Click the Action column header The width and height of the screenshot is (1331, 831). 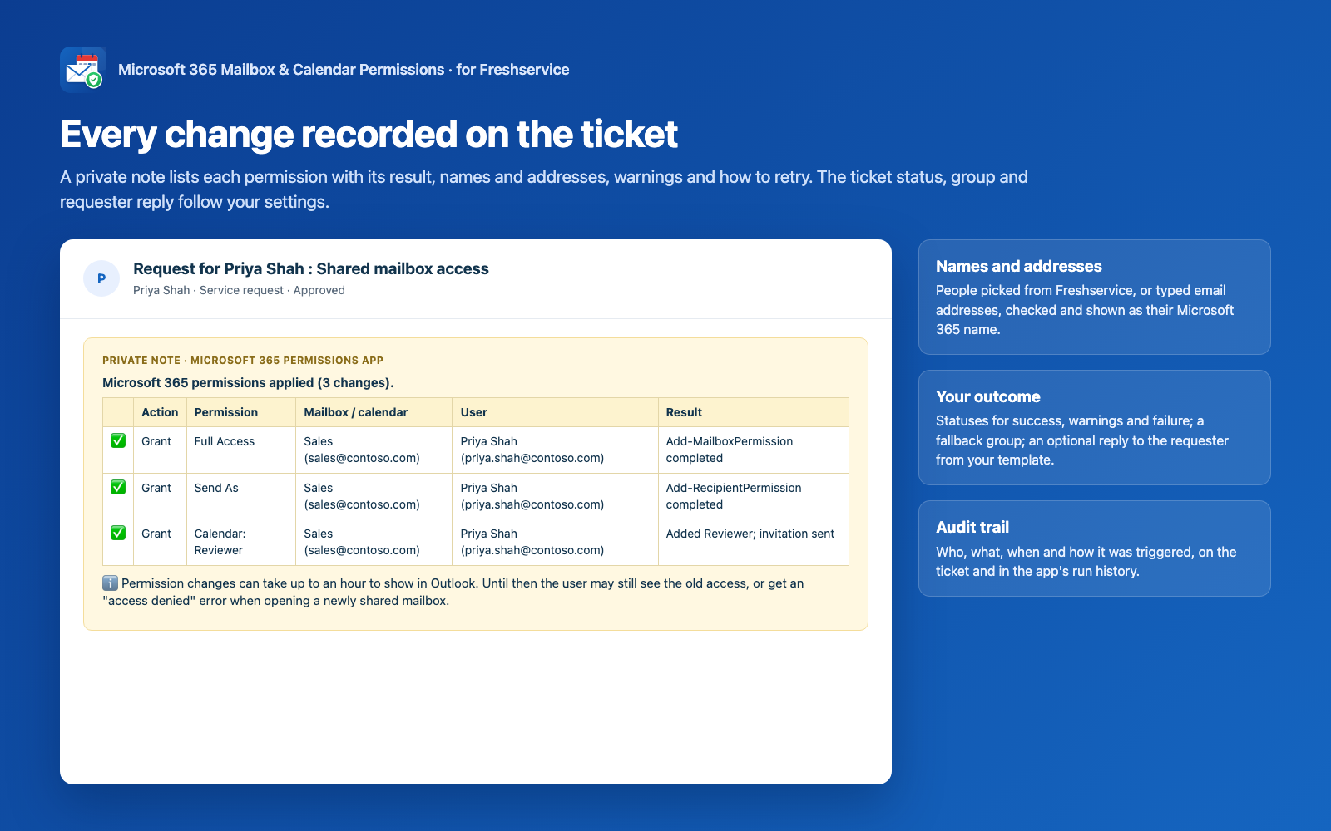coord(160,412)
